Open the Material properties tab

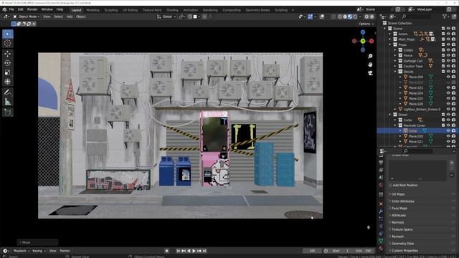pos(381,249)
